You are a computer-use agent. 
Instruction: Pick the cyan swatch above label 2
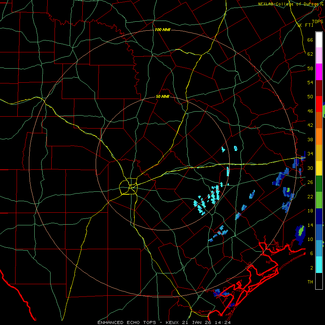[x=319, y=265]
